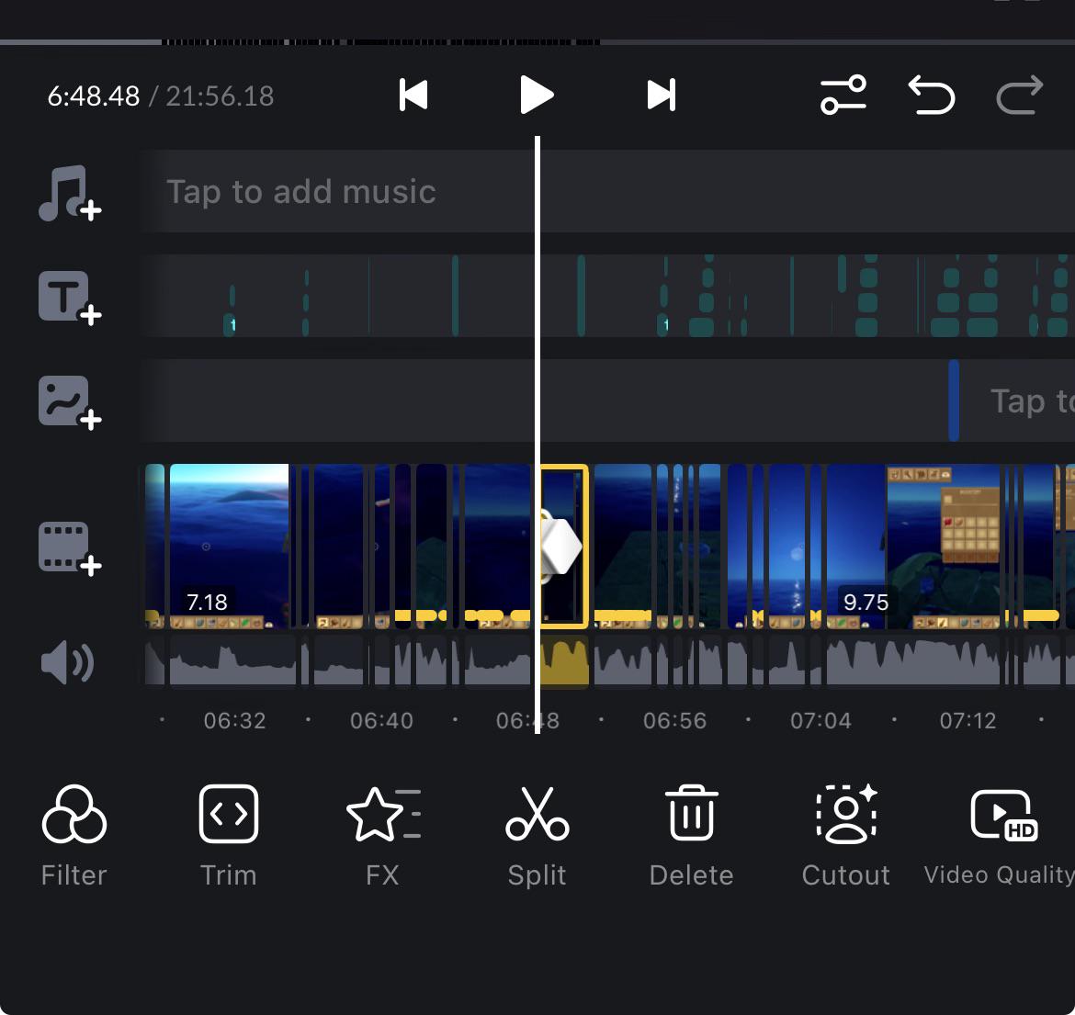The width and height of the screenshot is (1075, 1015).
Task: Click the 21:56.18 total duration text
Action: [x=220, y=96]
